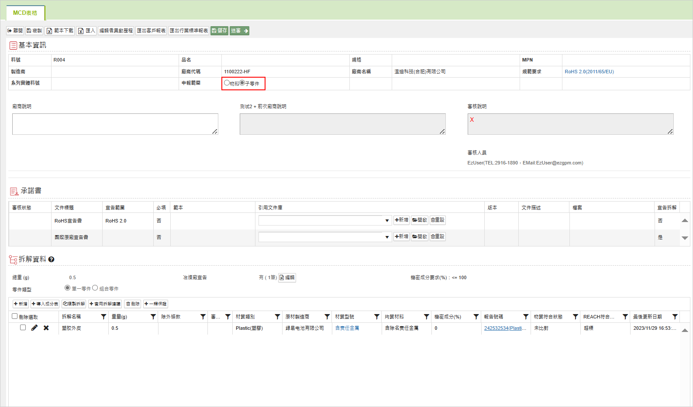Open the filter on 報告號碼 column
Screen dimensions: 693x407
[x=526, y=317]
